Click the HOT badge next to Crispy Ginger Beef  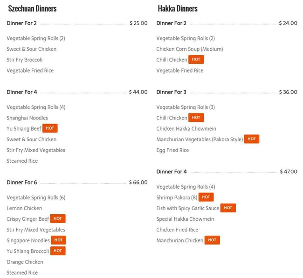click(58, 218)
